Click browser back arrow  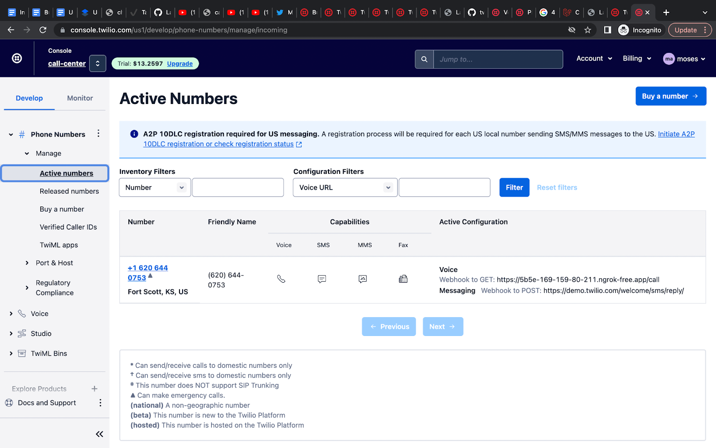tap(11, 30)
